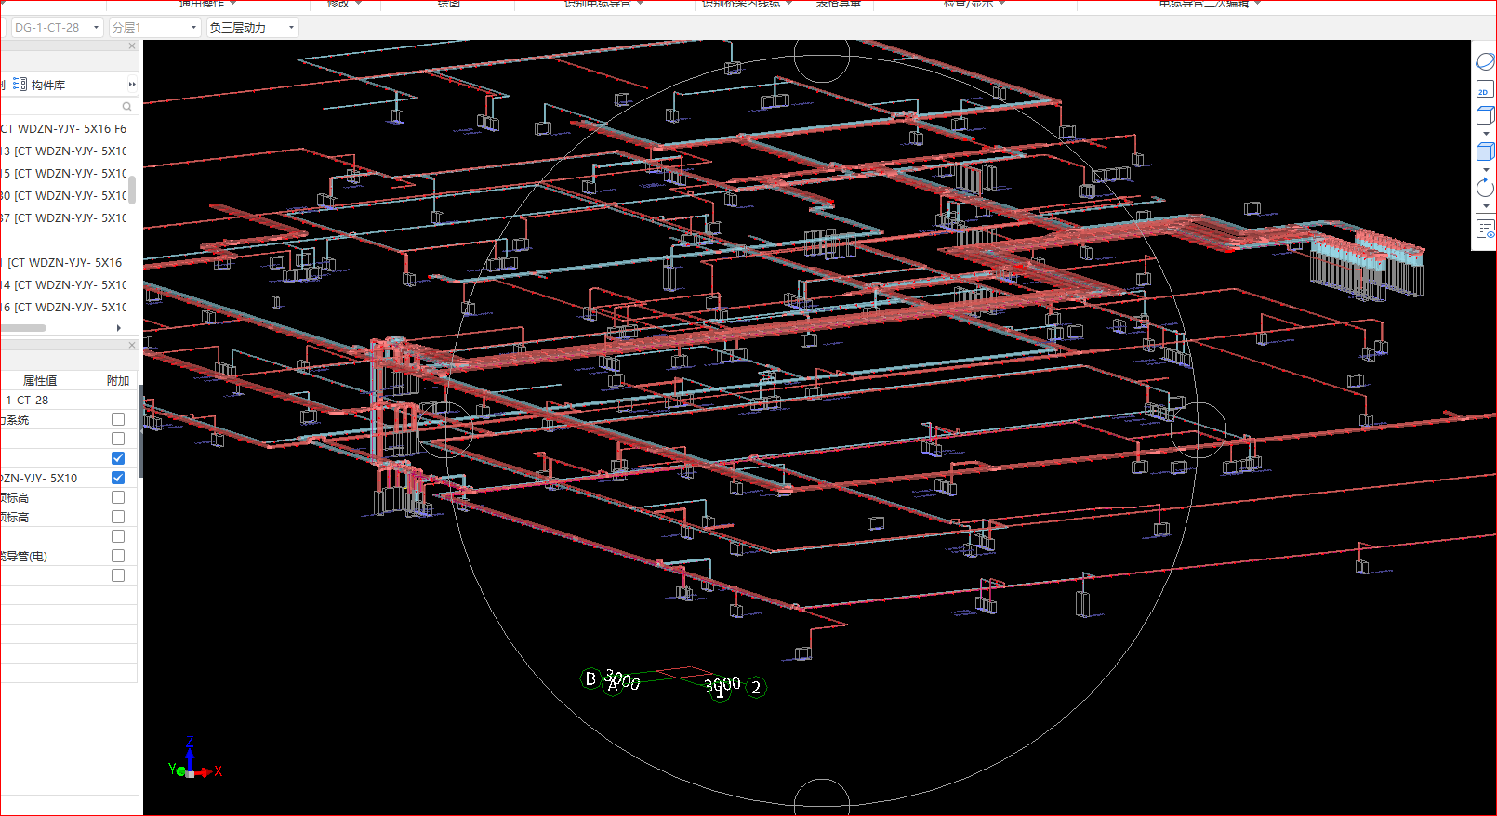This screenshot has height=816, width=1497.
Task: Select list row '[CT WDZN-YJY- 5X16'
Action: click(x=63, y=263)
